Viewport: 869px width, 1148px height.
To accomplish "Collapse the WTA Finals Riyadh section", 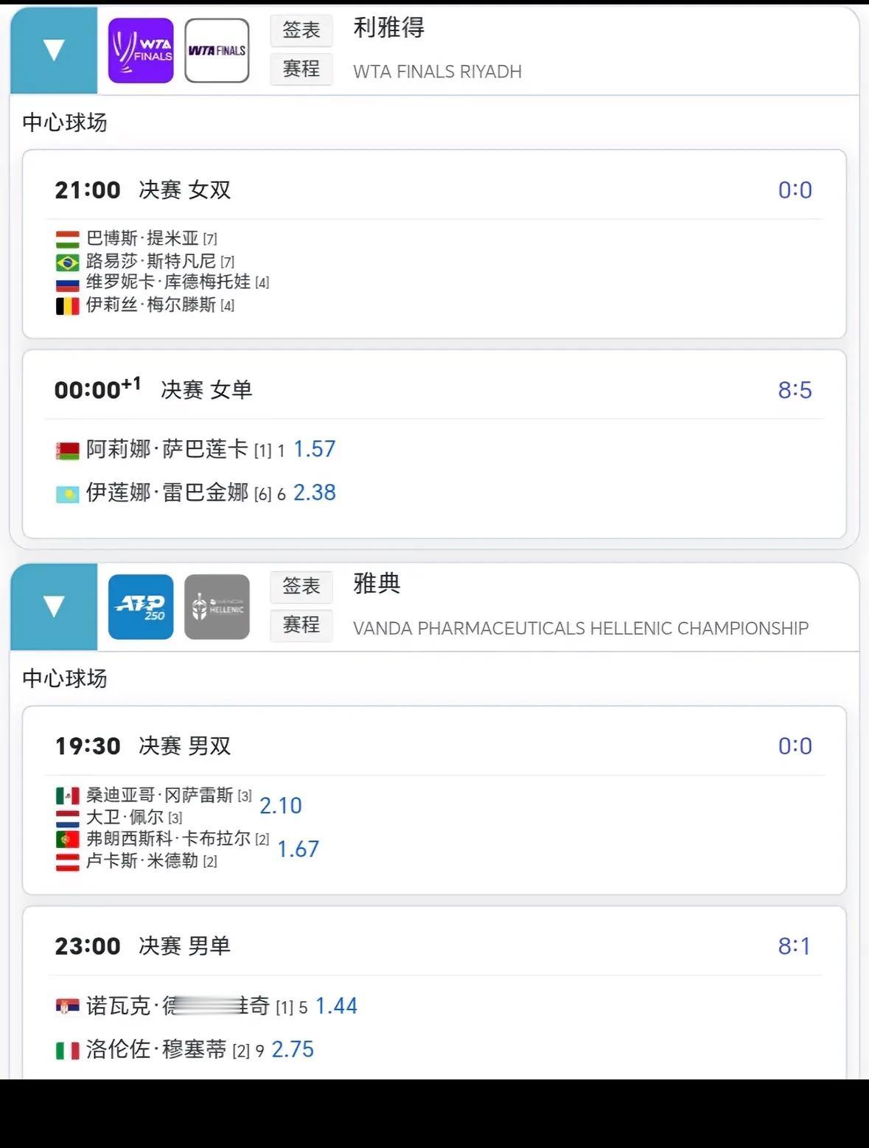I will pos(54,50).
